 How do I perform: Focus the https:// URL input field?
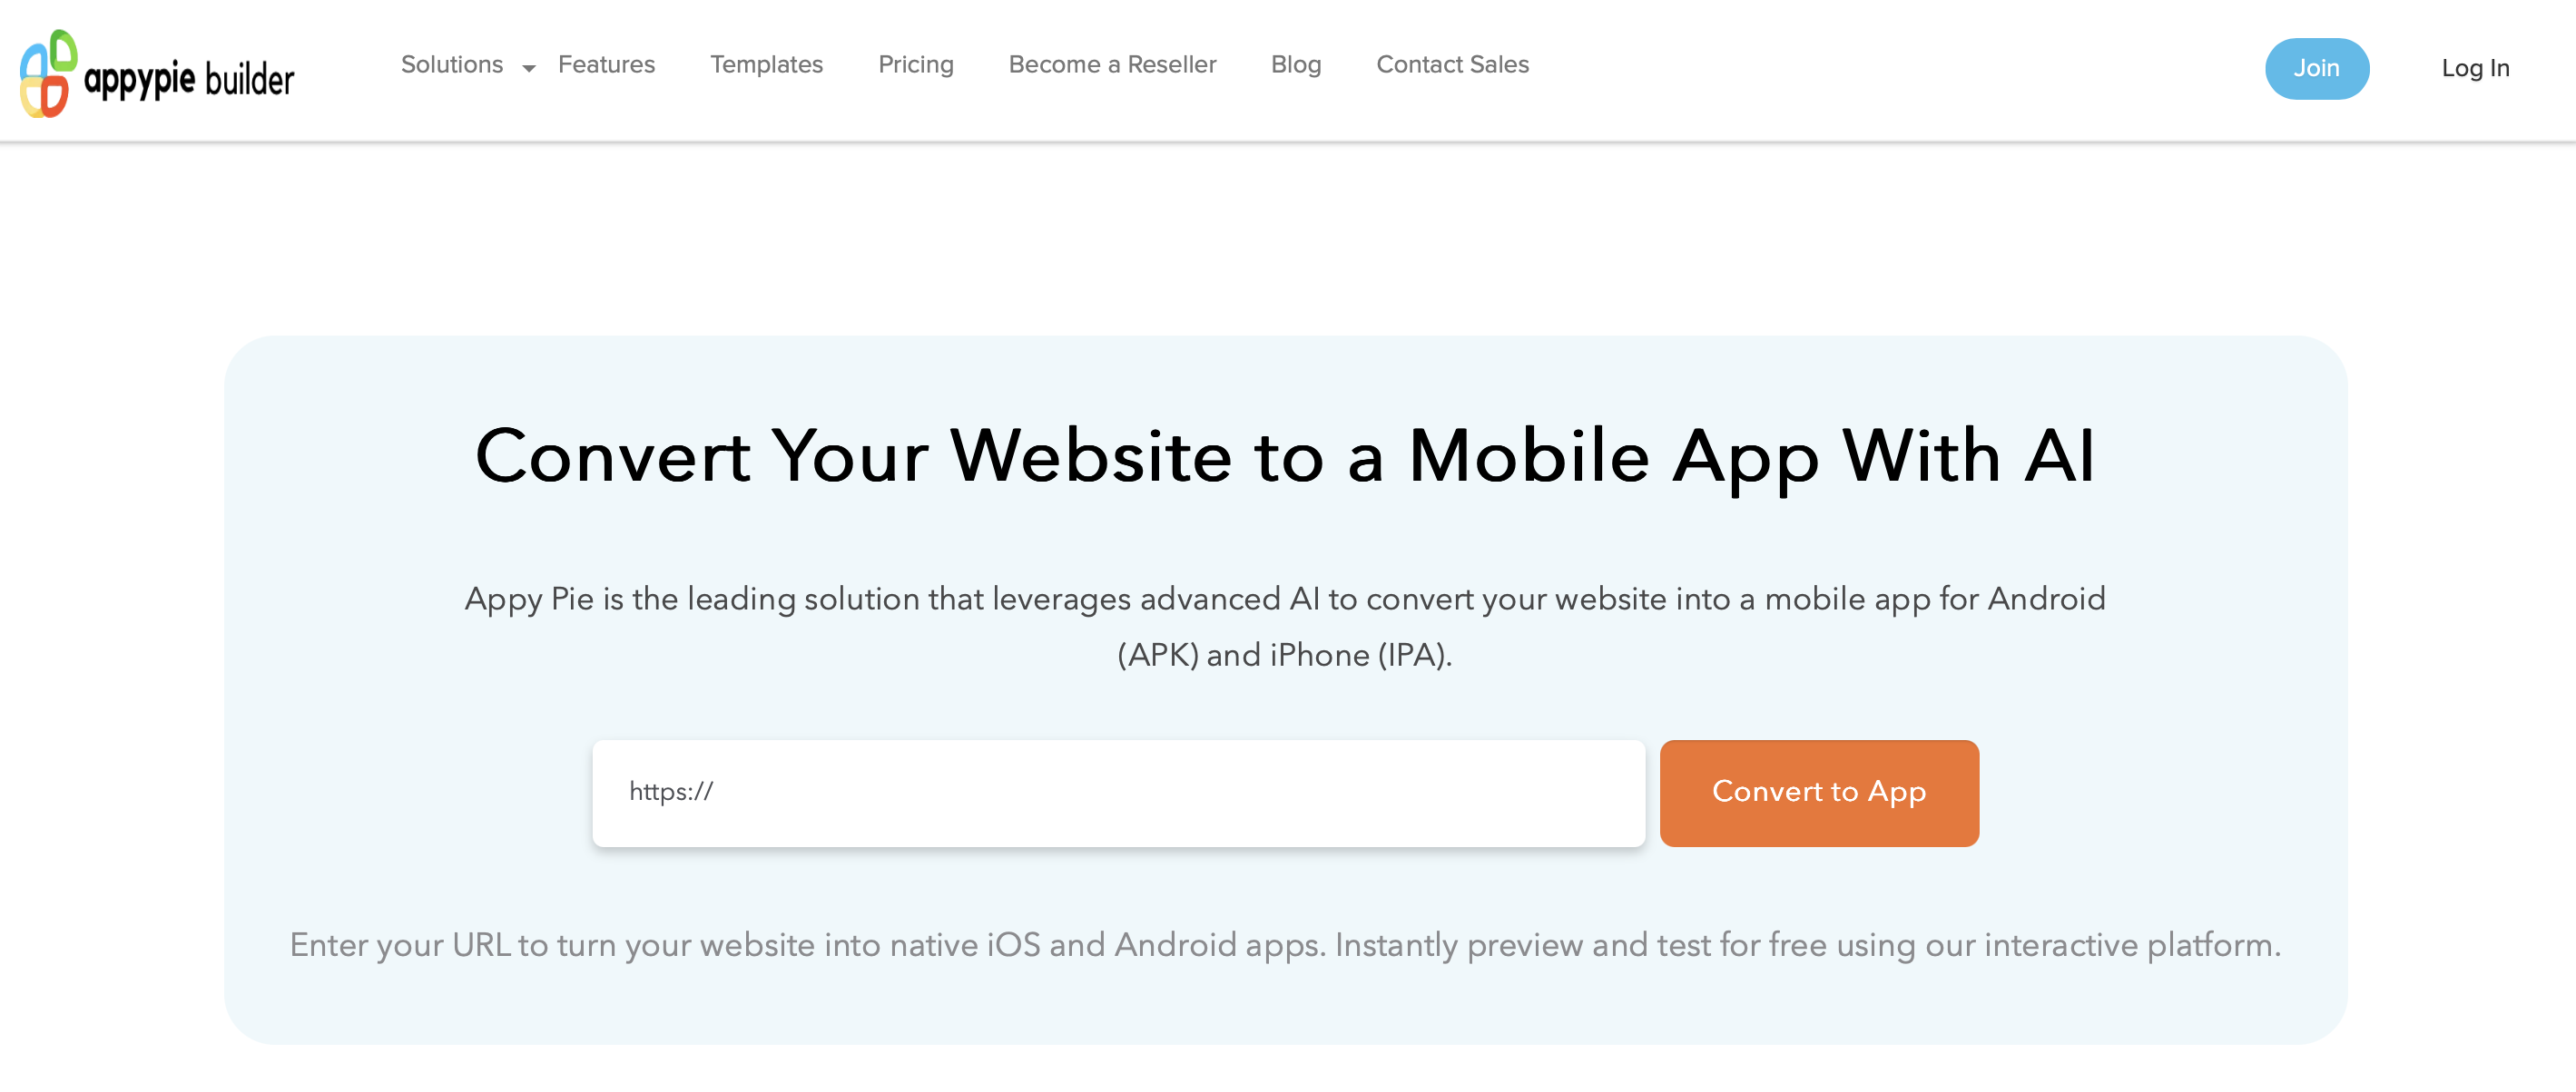[1118, 793]
